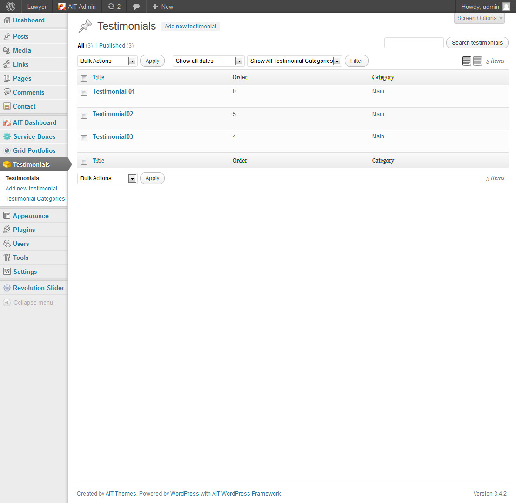The height and width of the screenshot is (503, 516).
Task: Click the admin avatar icon
Action: (x=506, y=7)
